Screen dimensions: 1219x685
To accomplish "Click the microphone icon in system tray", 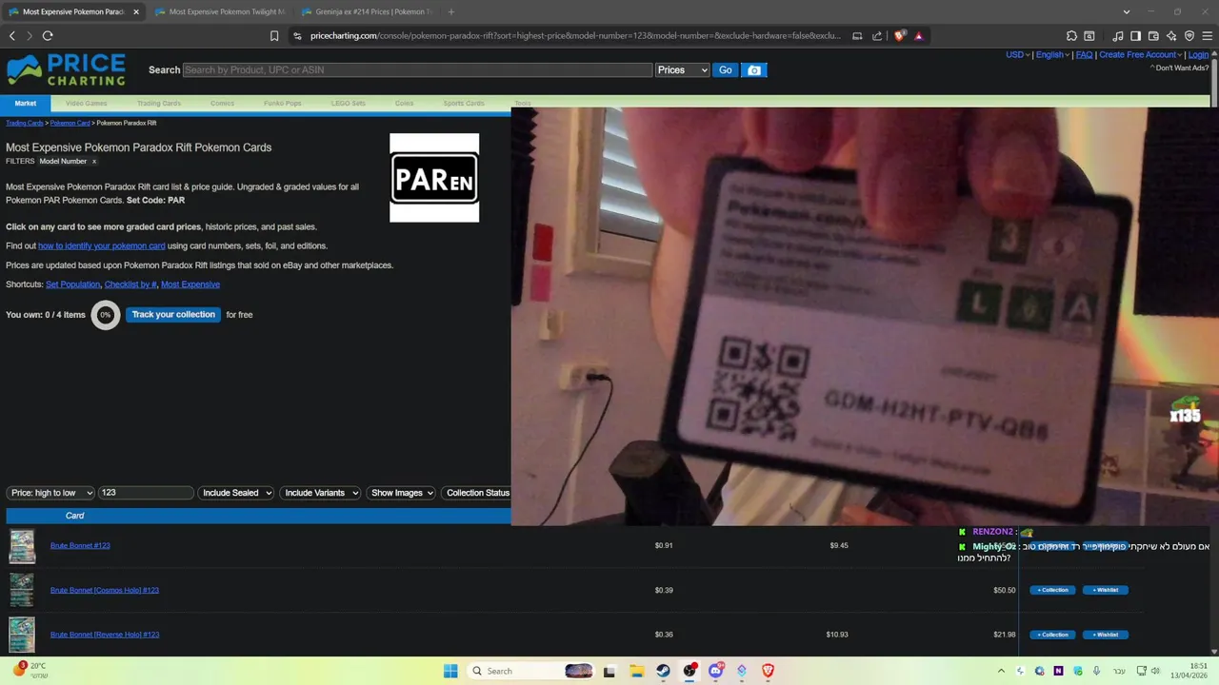I will pos(1097,671).
